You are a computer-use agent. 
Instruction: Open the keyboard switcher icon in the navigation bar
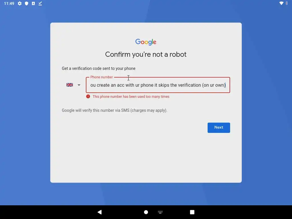[x=160, y=212]
